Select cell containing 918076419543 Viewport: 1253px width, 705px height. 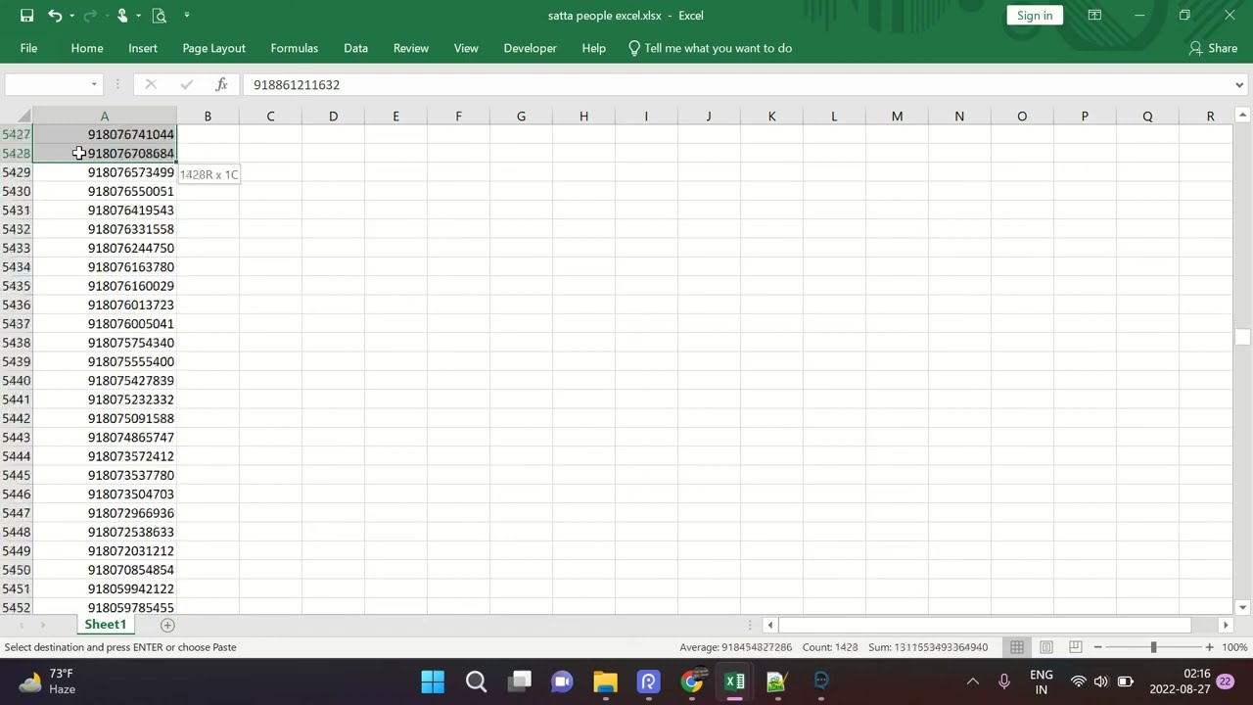(105, 211)
